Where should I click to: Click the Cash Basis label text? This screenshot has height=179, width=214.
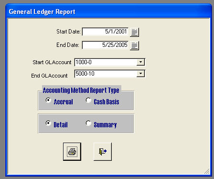click(x=107, y=102)
